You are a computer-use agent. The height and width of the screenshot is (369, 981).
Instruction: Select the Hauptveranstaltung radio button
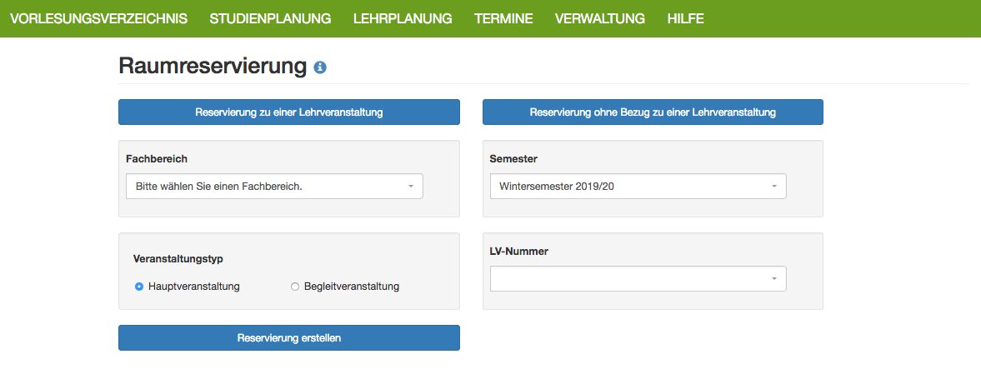[x=139, y=287]
